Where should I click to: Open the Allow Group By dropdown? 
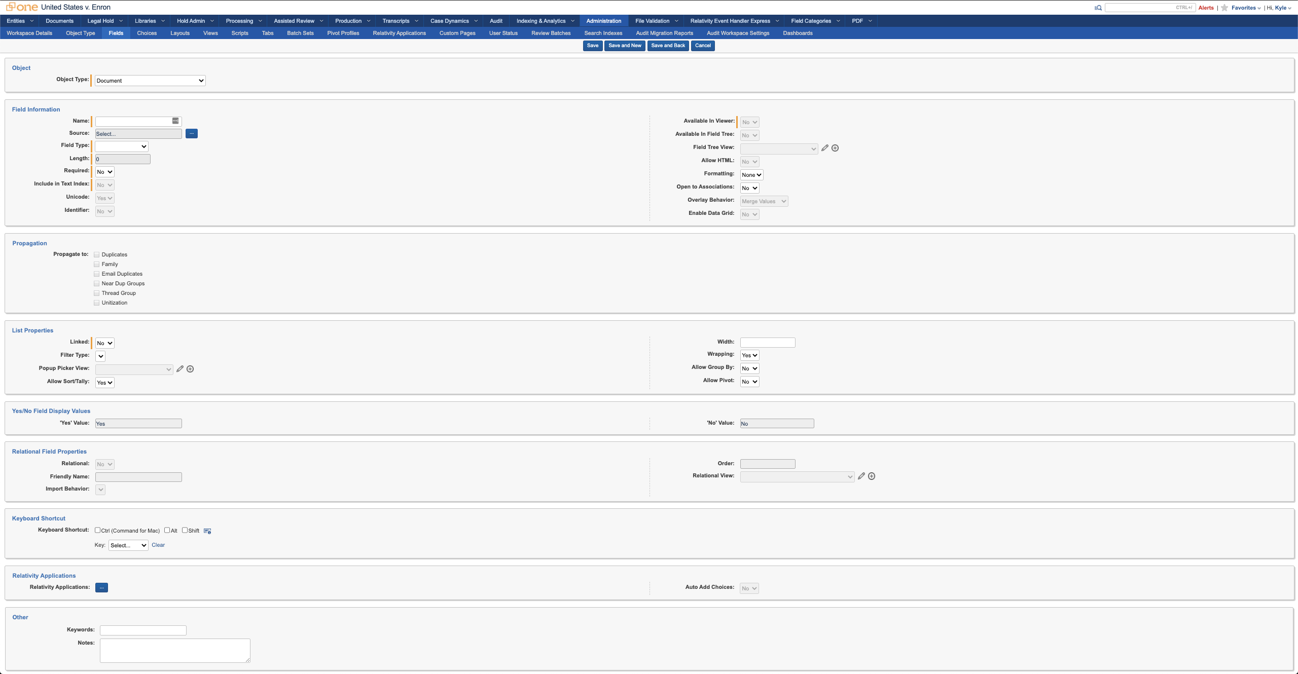point(750,368)
